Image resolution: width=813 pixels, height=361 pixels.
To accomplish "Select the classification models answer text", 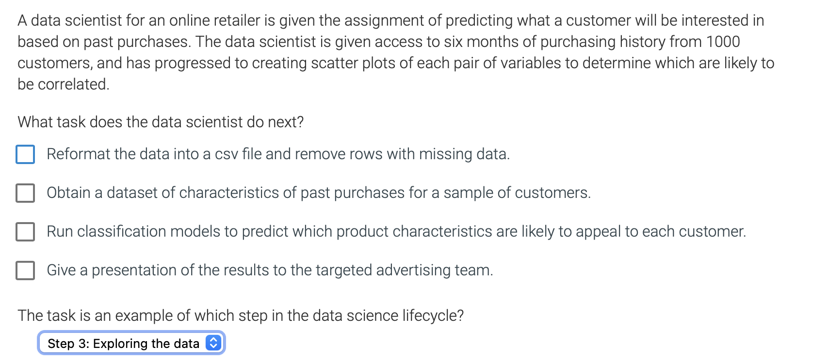I will (396, 231).
